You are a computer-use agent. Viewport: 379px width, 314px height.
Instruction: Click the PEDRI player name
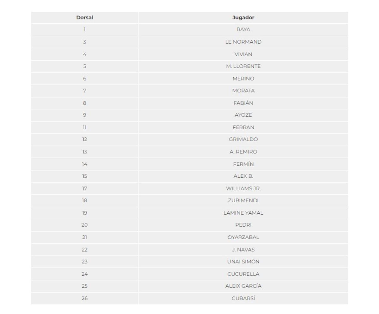tap(243, 225)
